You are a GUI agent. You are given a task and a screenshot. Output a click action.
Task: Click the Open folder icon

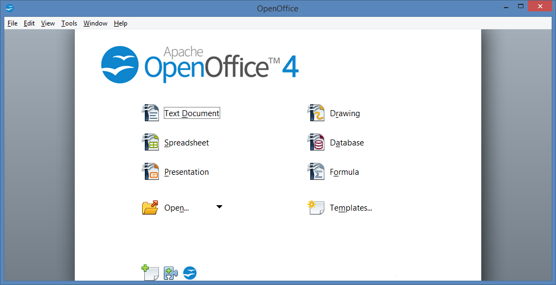(x=150, y=207)
